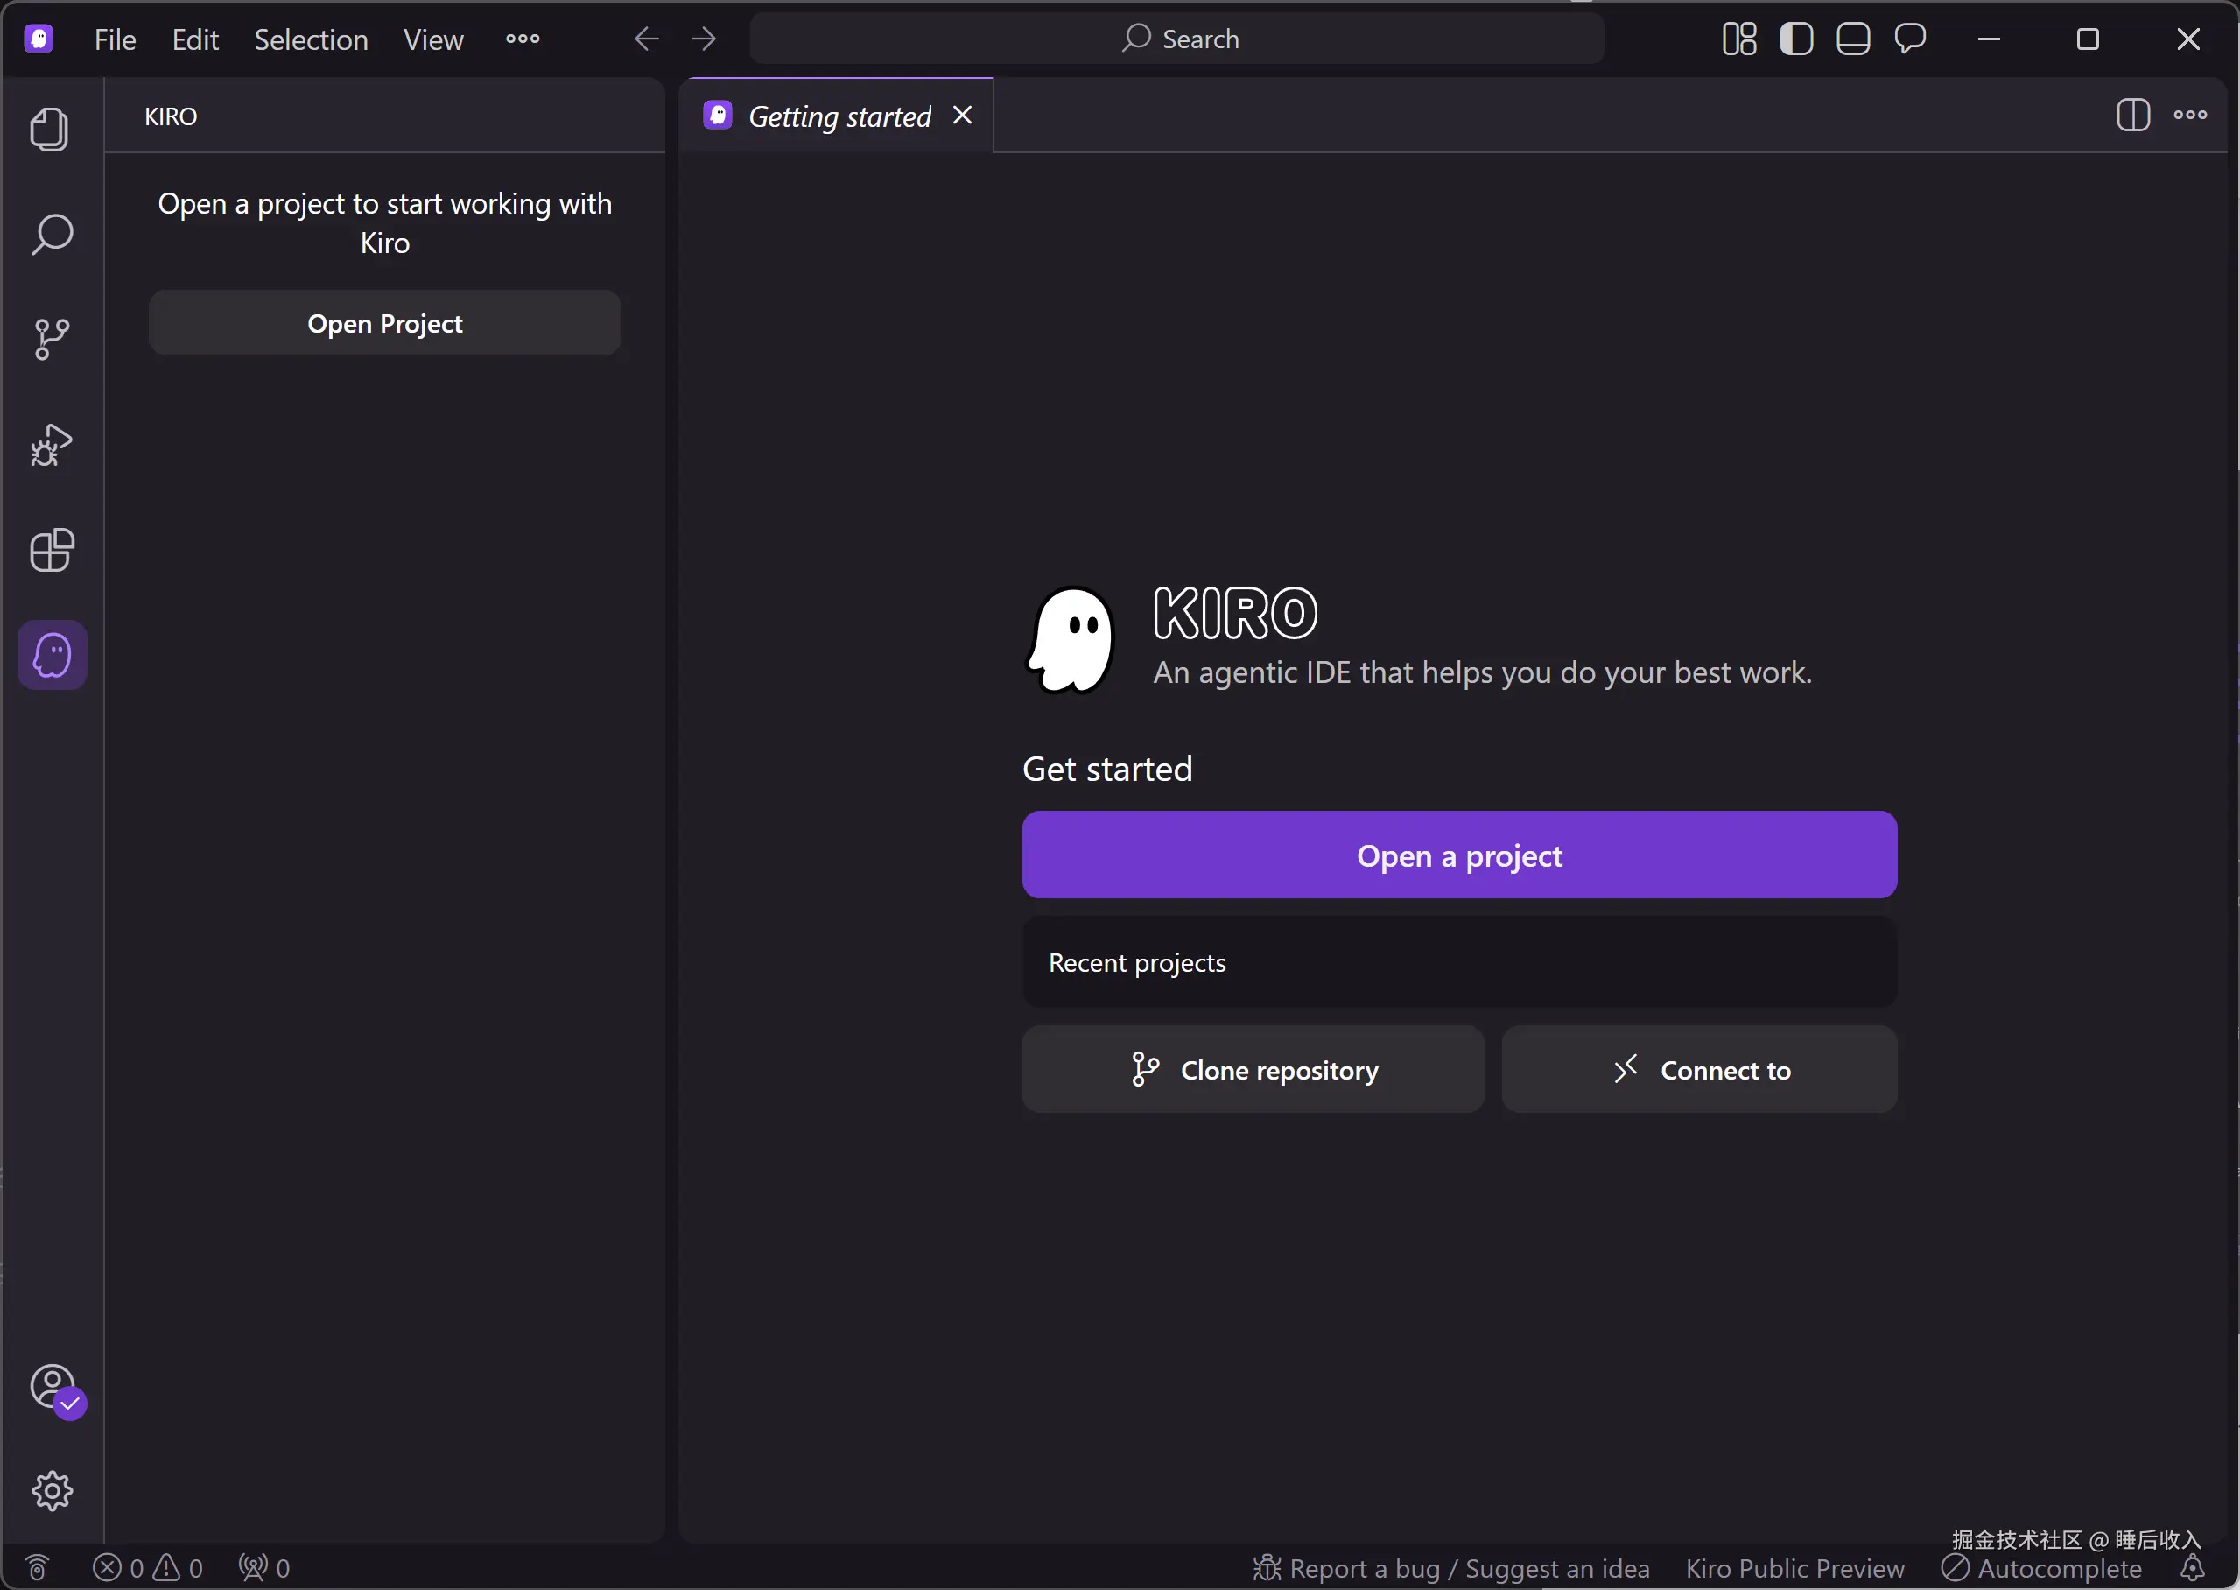The image size is (2240, 1590).
Task: Open the Accounts menu icon
Action: click(x=52, y=1385)
